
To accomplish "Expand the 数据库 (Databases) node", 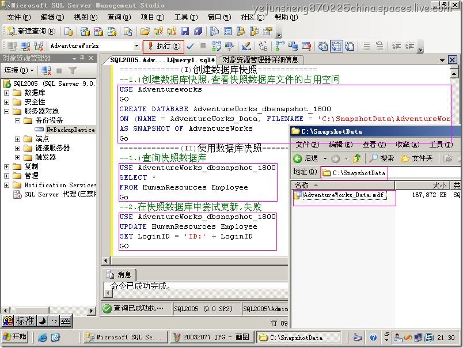I will [x=6, y=93].
